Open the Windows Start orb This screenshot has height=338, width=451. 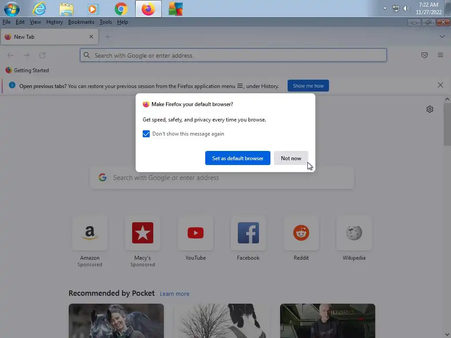(12, 9)
